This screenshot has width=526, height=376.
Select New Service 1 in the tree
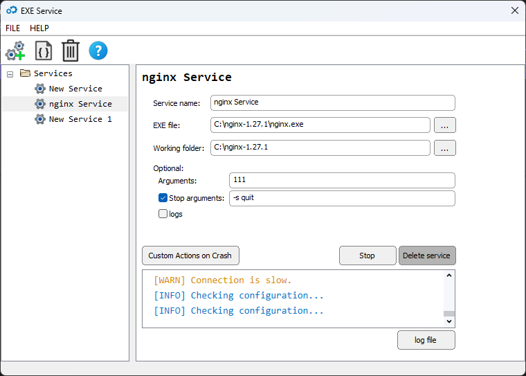pyautogui.click(x=80, y=119)
